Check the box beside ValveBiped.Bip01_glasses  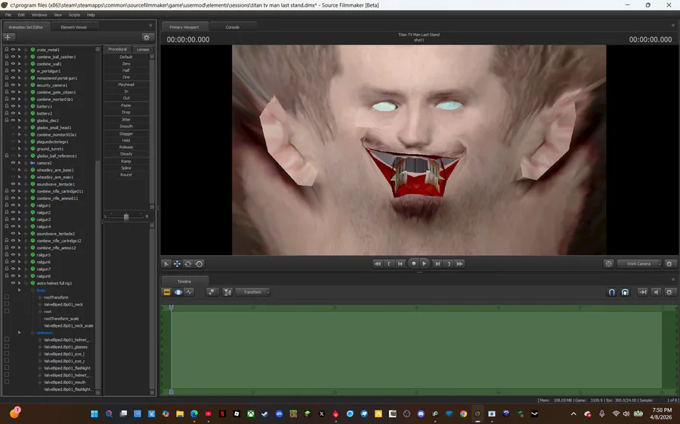click(7, 346)
